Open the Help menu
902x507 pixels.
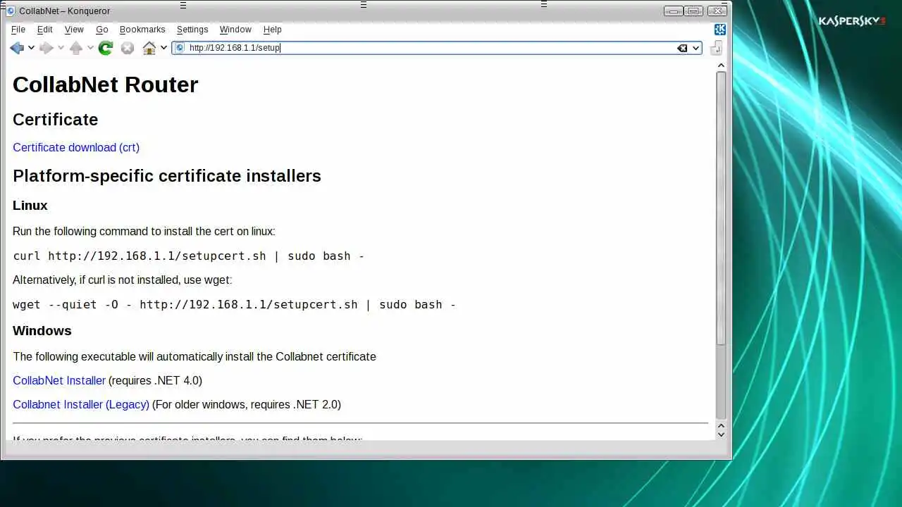(273, 30)
